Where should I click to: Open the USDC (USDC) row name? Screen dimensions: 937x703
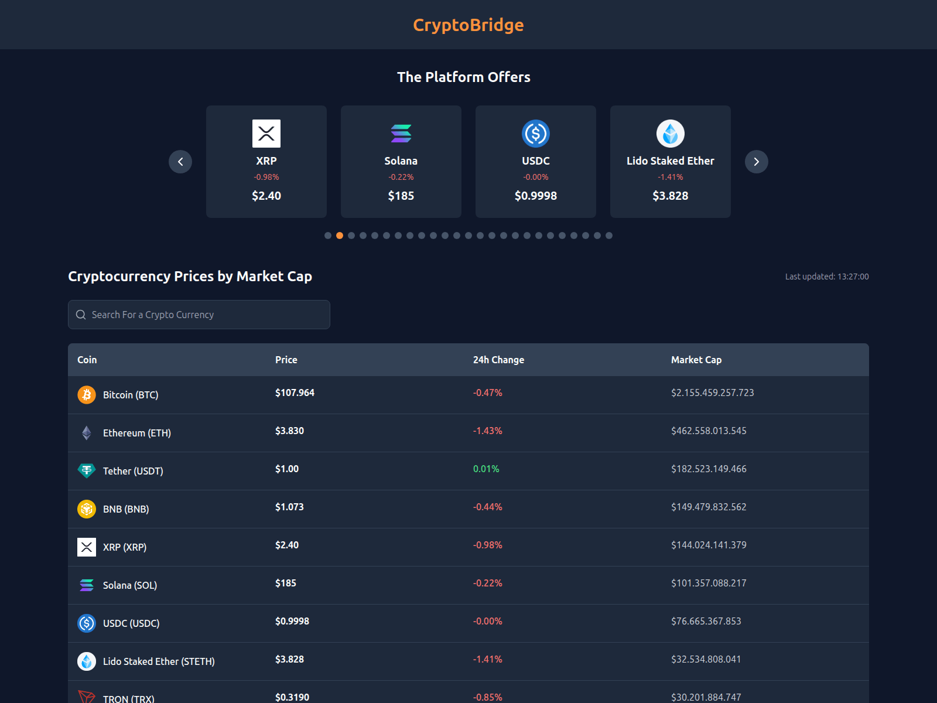131,623
